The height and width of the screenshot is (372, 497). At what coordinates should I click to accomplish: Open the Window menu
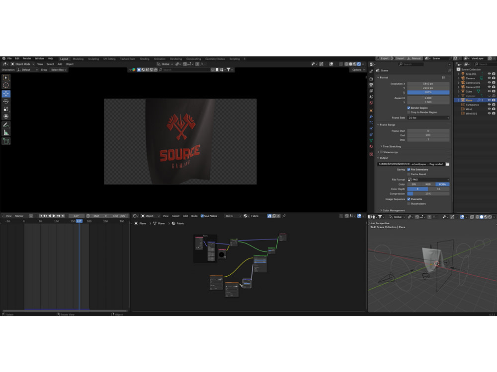(39, 59)
